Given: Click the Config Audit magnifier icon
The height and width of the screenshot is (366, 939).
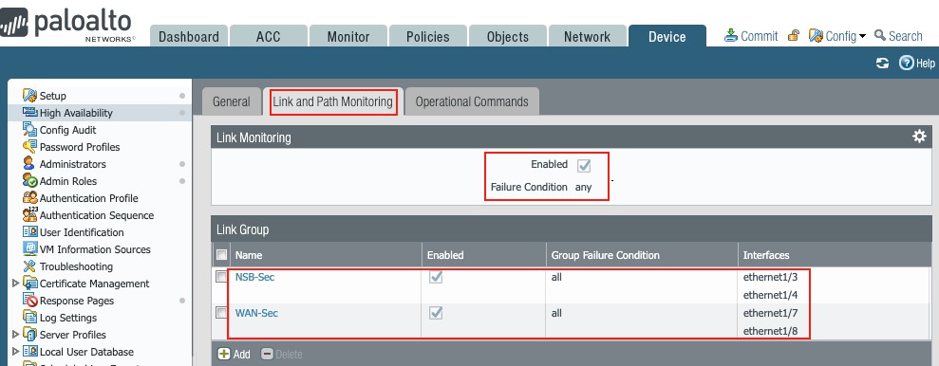Looking at the screenshot, I should pyautogui.click(x=29, y=129).
